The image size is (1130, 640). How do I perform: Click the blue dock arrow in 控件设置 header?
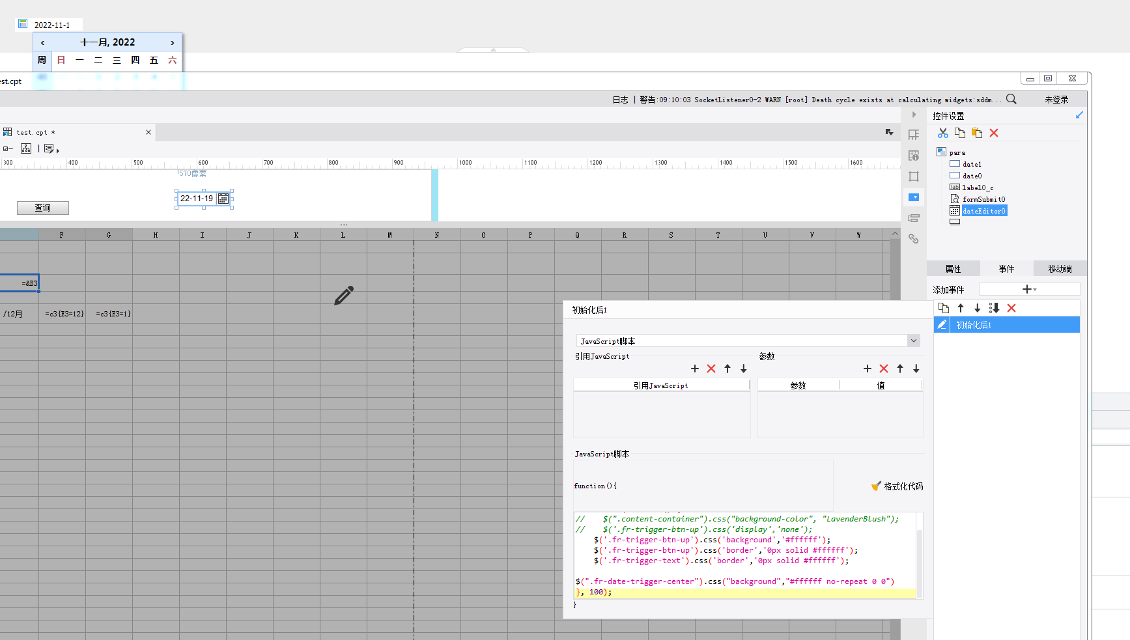click(x=1079, y=115)
